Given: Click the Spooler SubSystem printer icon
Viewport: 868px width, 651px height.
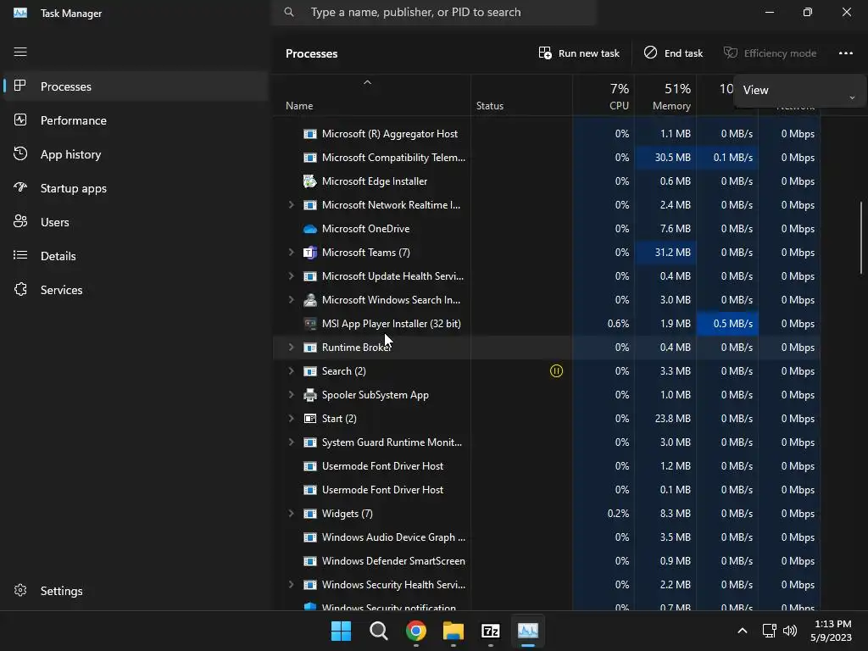Looking at the screenshot, I should 310,395.
